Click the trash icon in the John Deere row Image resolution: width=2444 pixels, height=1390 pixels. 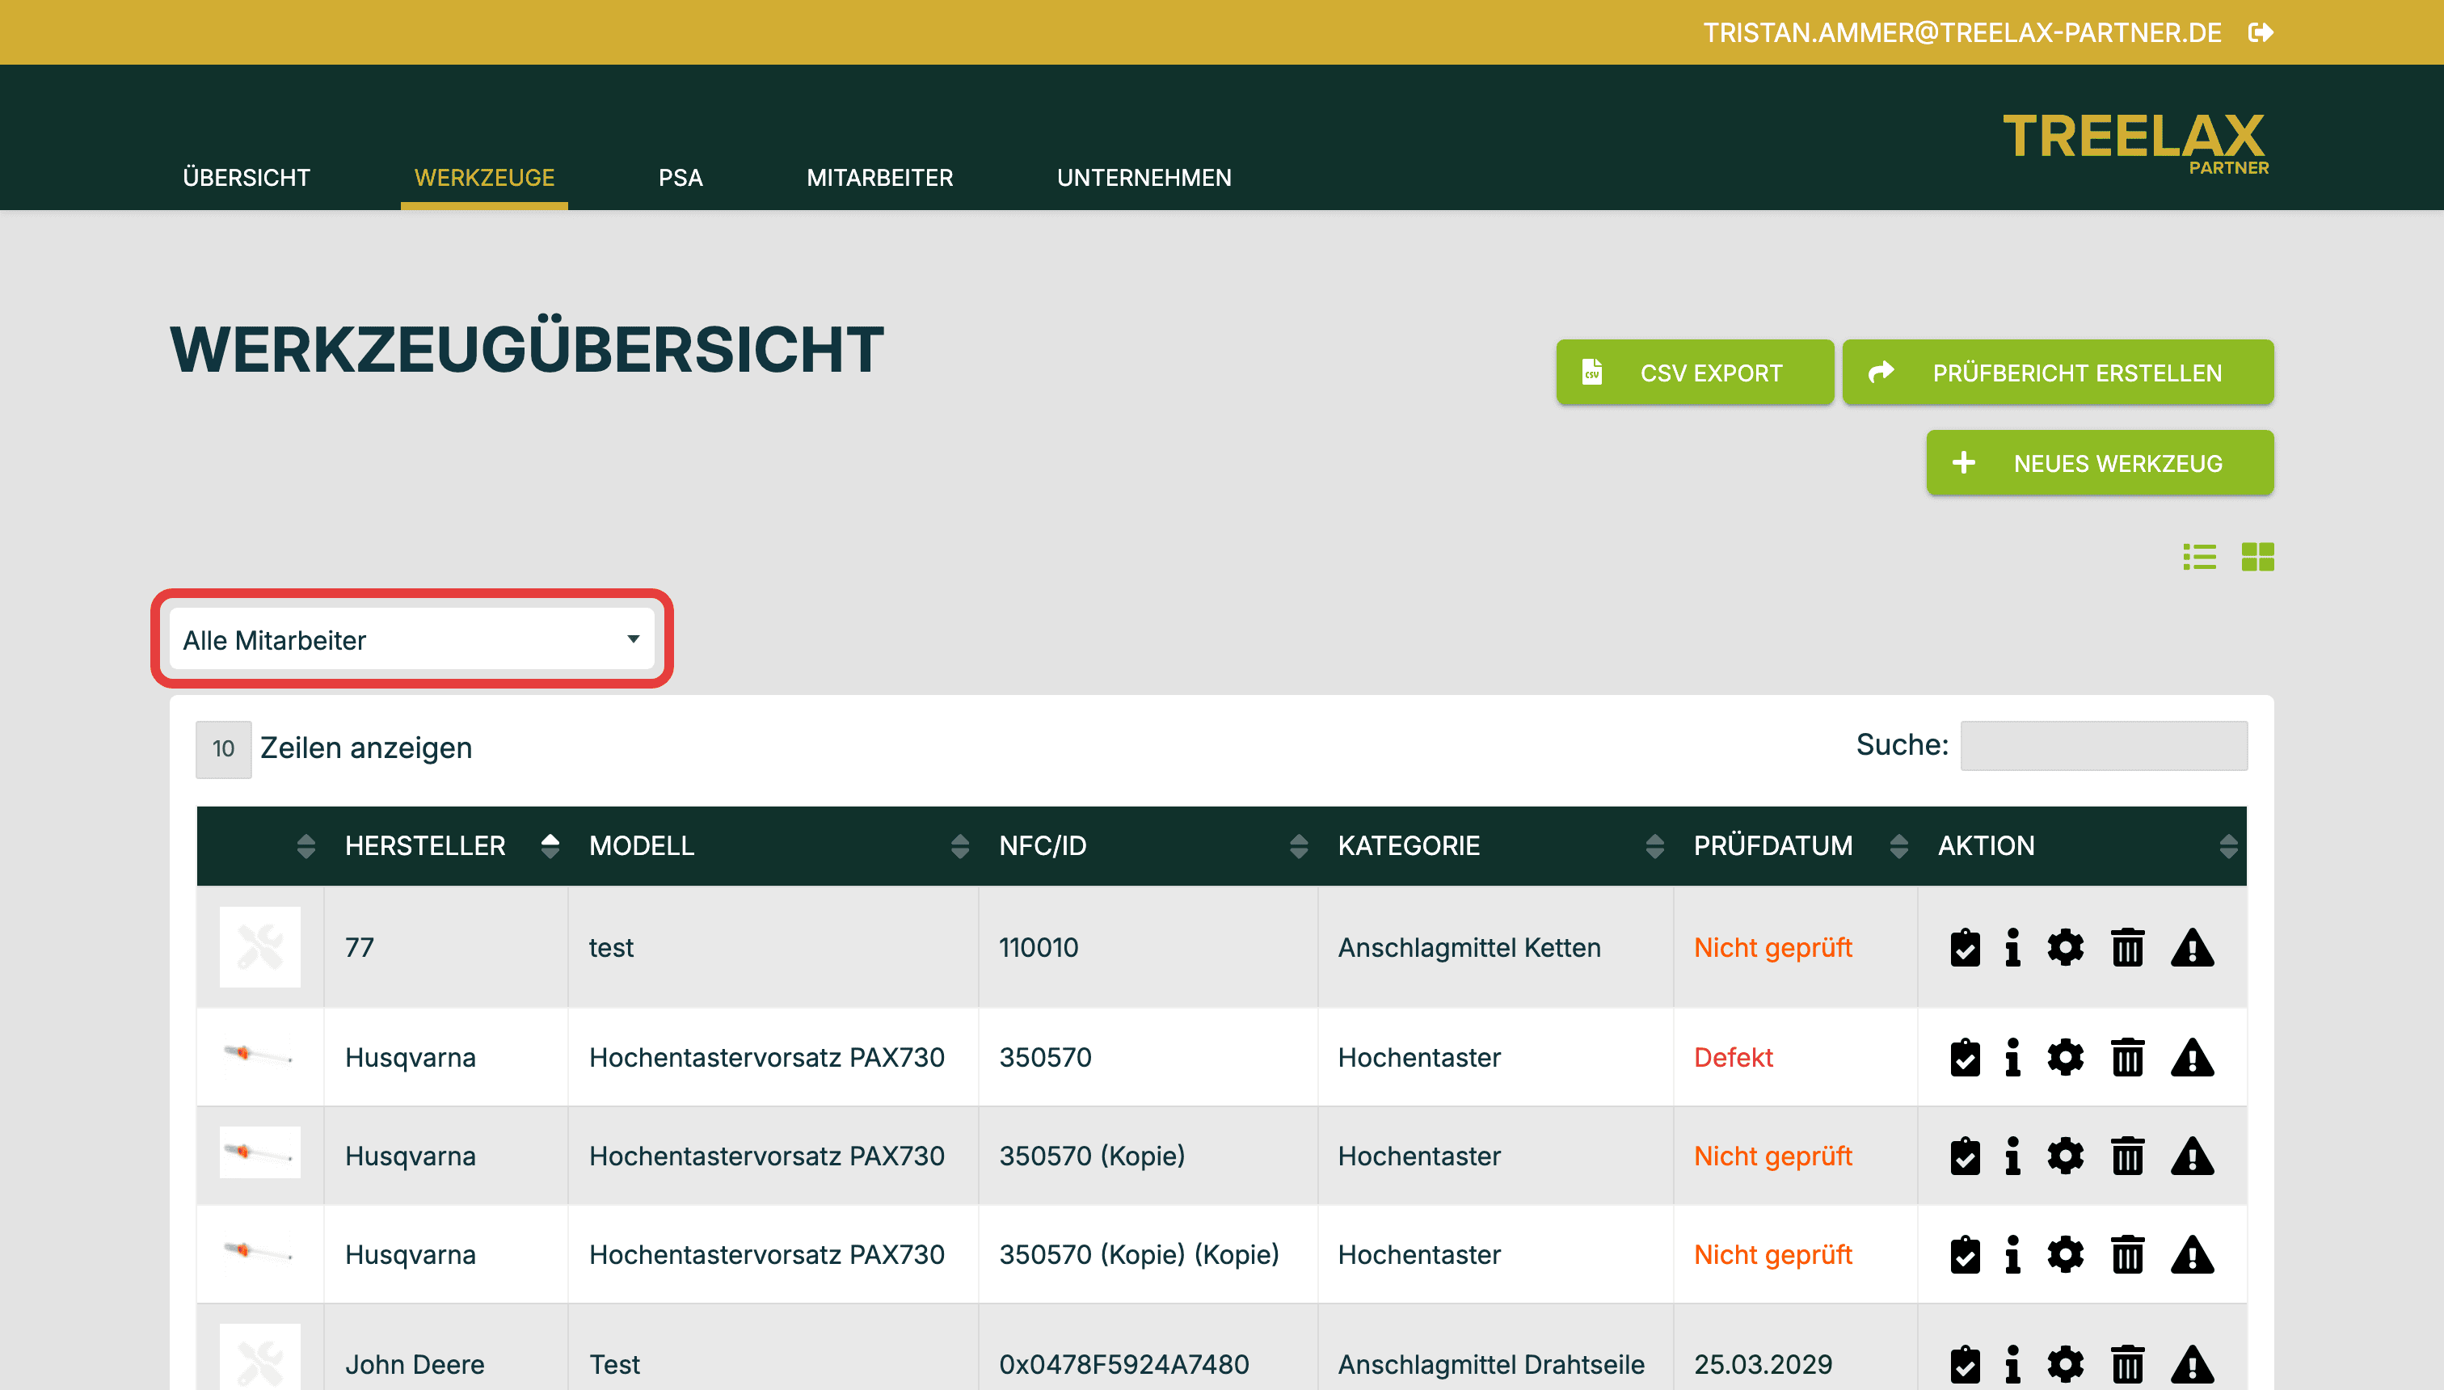coord(2127,1364)
